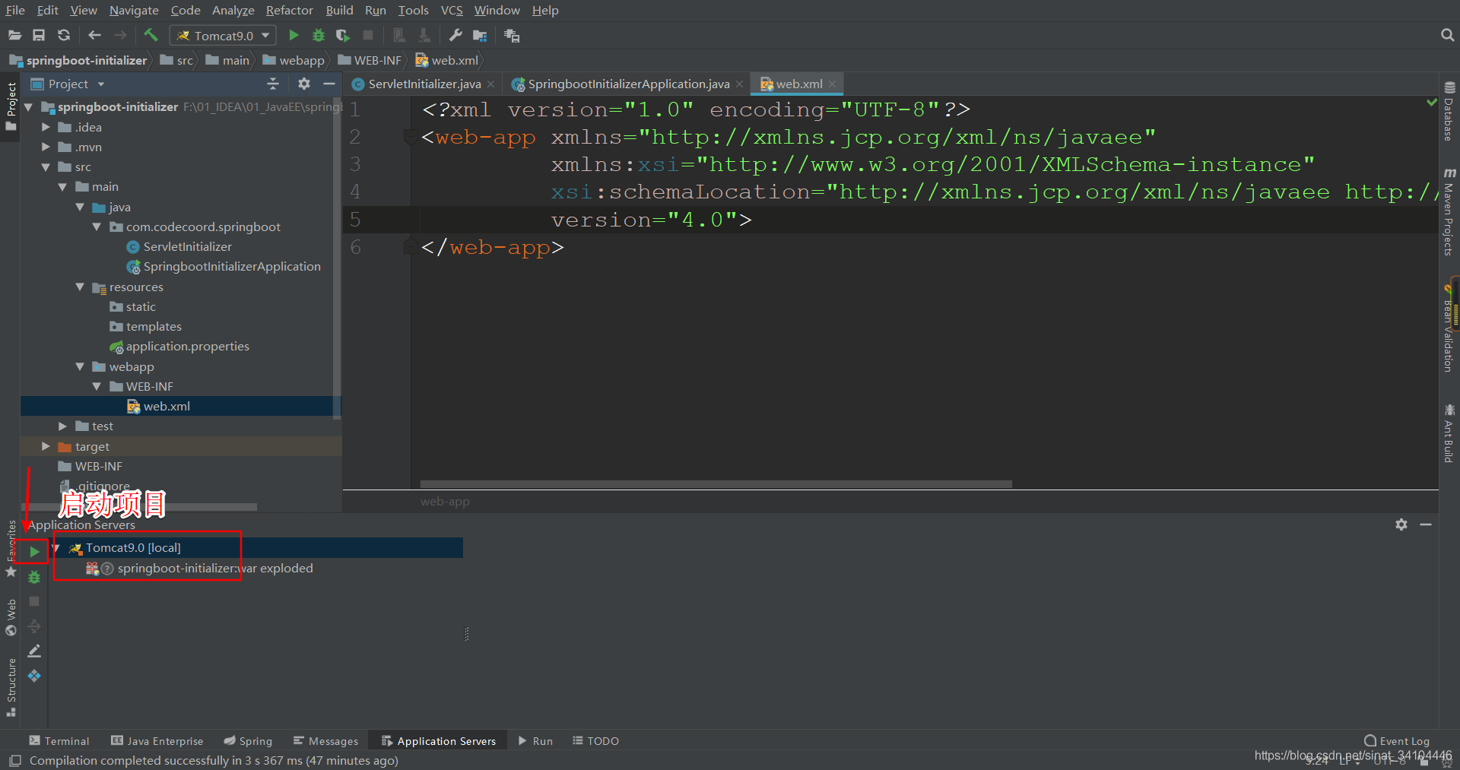
Task: Open the Terminal tool window button
Action: (59, 740)
